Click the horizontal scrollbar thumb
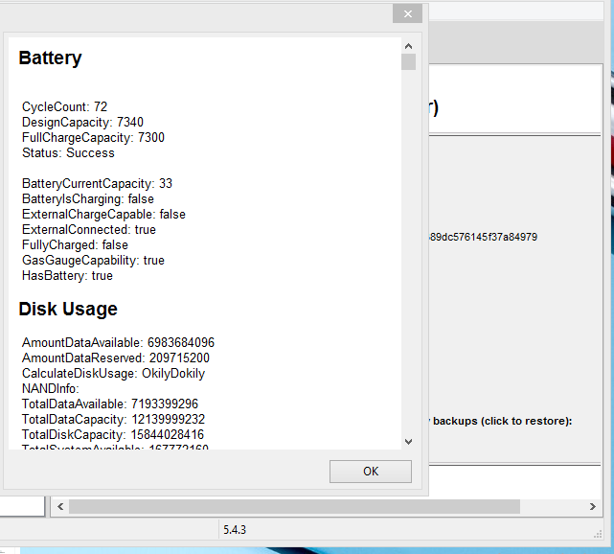 293,506
